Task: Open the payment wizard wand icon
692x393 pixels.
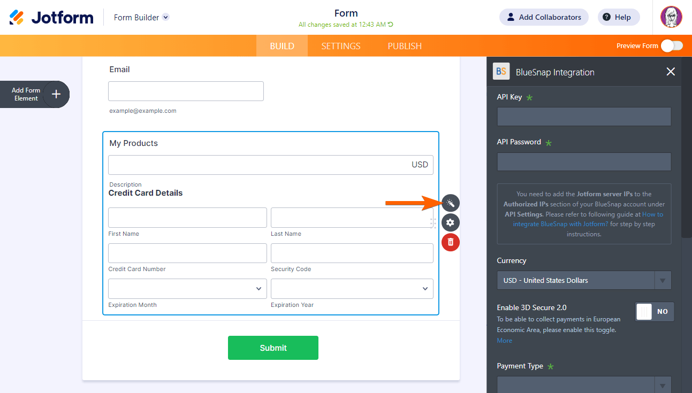Action: pos(451,203)
